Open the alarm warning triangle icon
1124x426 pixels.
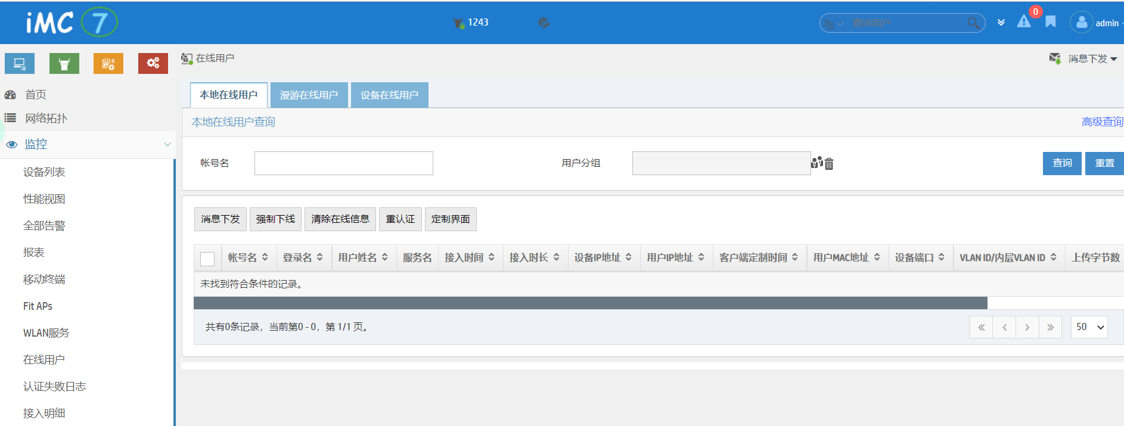click(x=1024, y=21)
